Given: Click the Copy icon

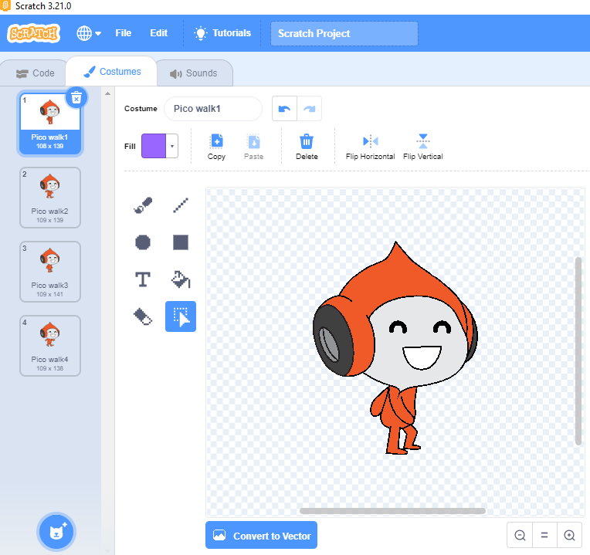Looking at the screenshot, I should [x=216, y=147].
